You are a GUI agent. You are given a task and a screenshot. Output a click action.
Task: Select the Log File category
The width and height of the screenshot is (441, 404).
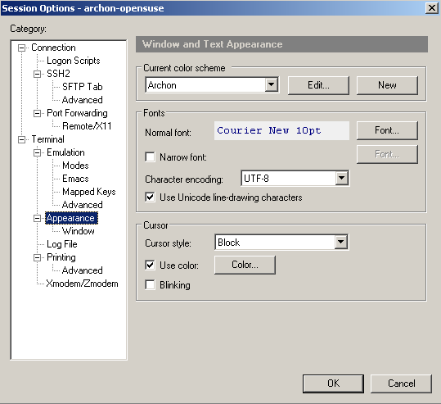coord(62,244)
